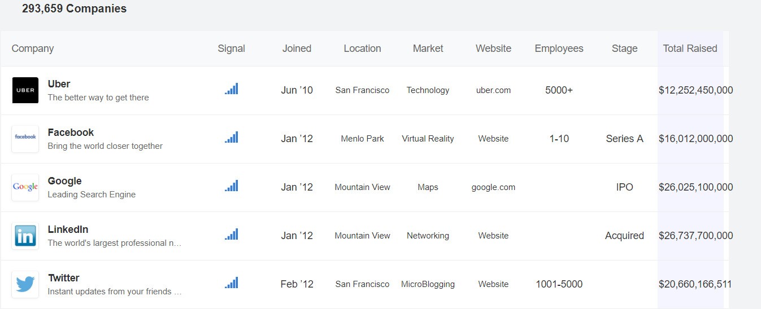Click the $20,660,166,511 total raised amount

[695, 284]
